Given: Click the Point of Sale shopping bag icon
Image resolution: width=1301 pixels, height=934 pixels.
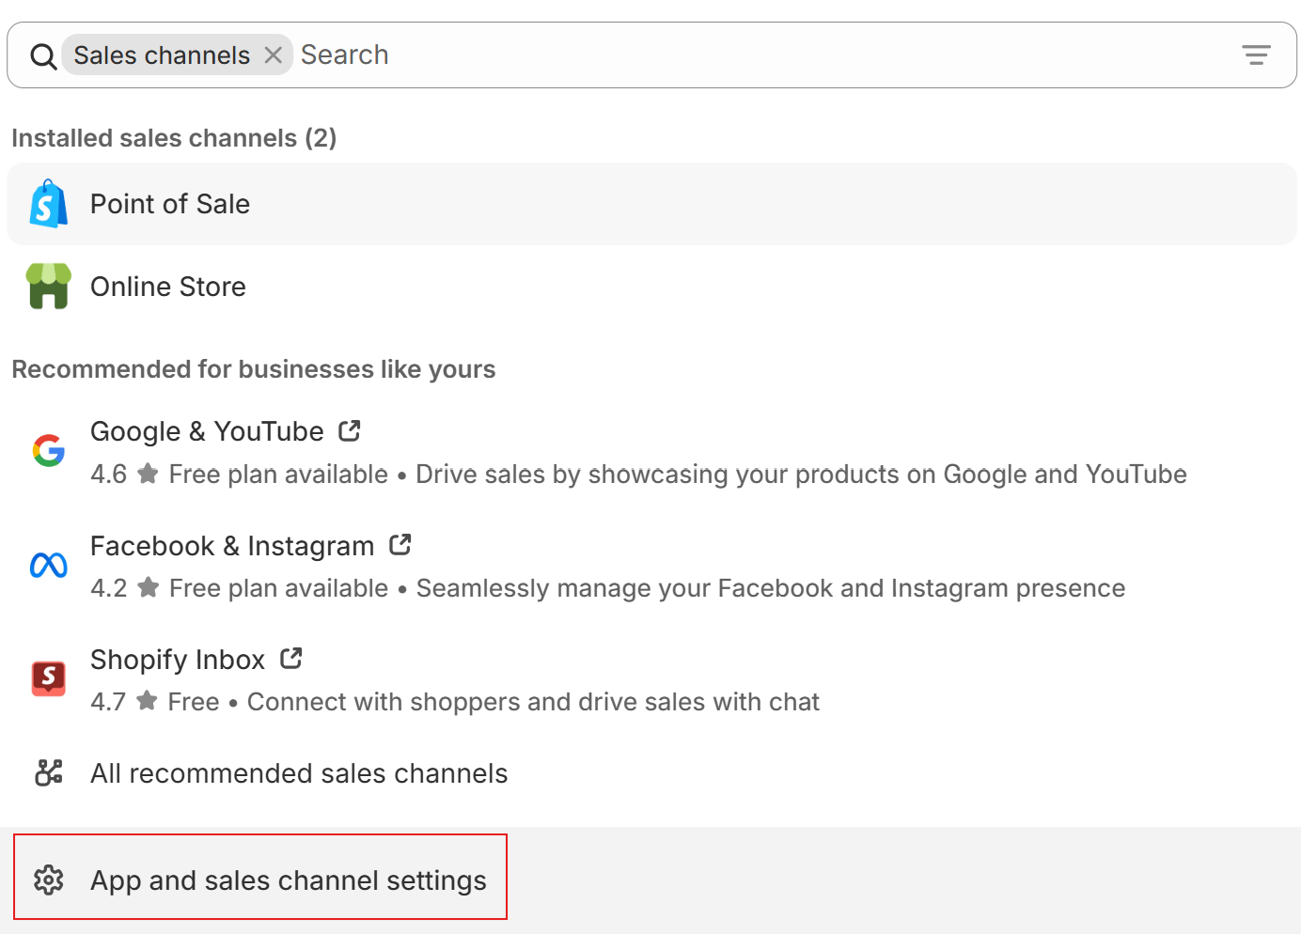Looking at the screenshot, I should (48, 204).
